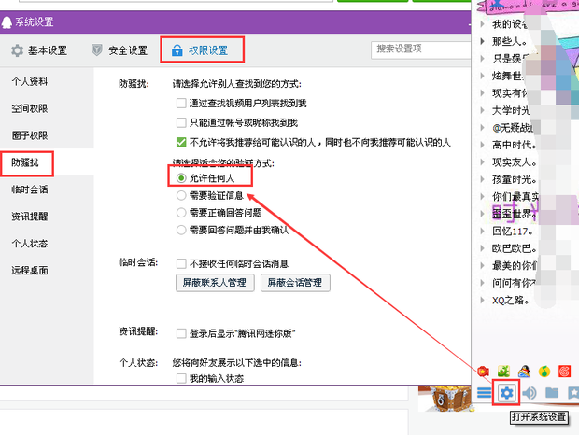Screen dimensions: 579x435
Task: Launch the red fish game app icon
Action: 483,372
